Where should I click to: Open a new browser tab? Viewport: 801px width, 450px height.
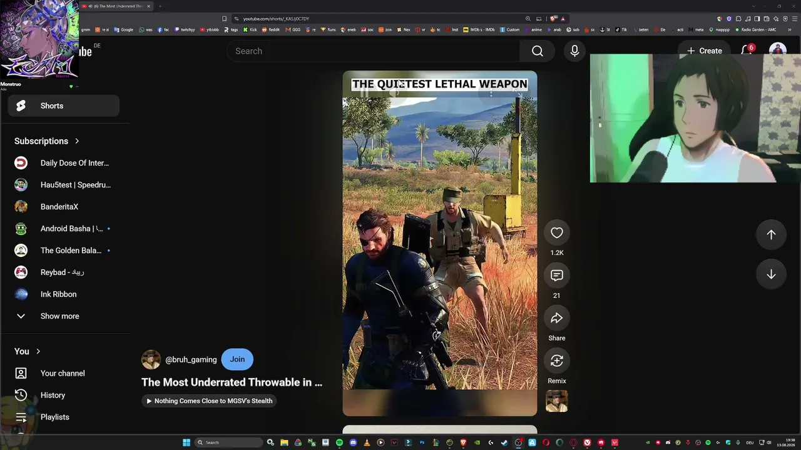160,6
